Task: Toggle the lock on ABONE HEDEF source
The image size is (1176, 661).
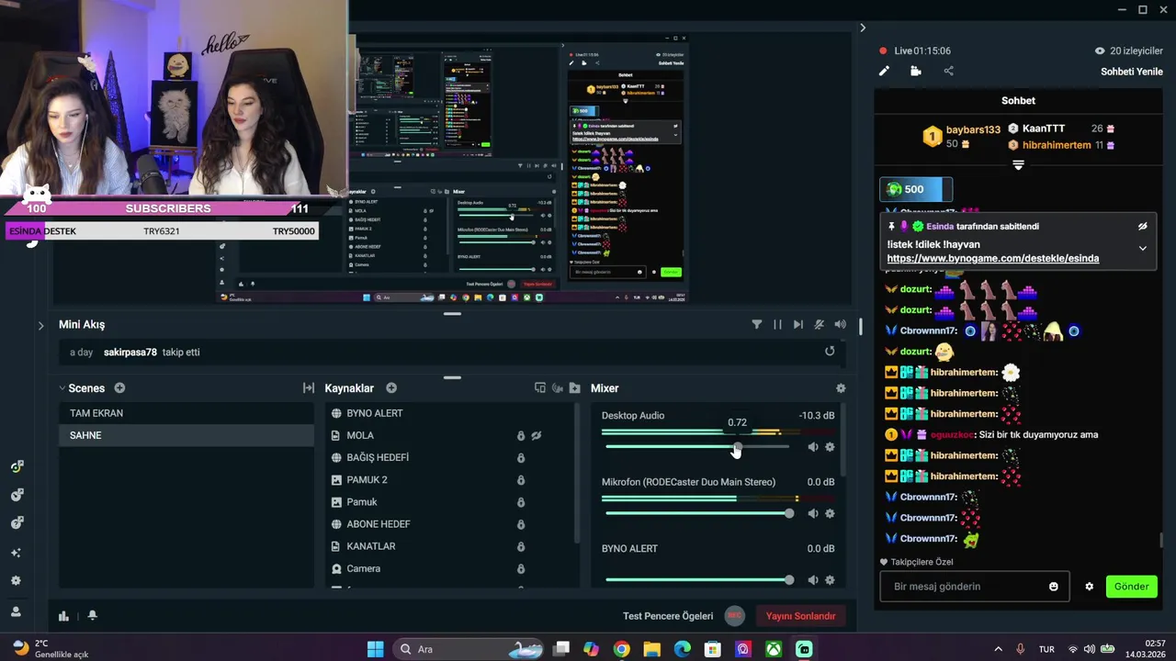Action: (x=521, y=524)
